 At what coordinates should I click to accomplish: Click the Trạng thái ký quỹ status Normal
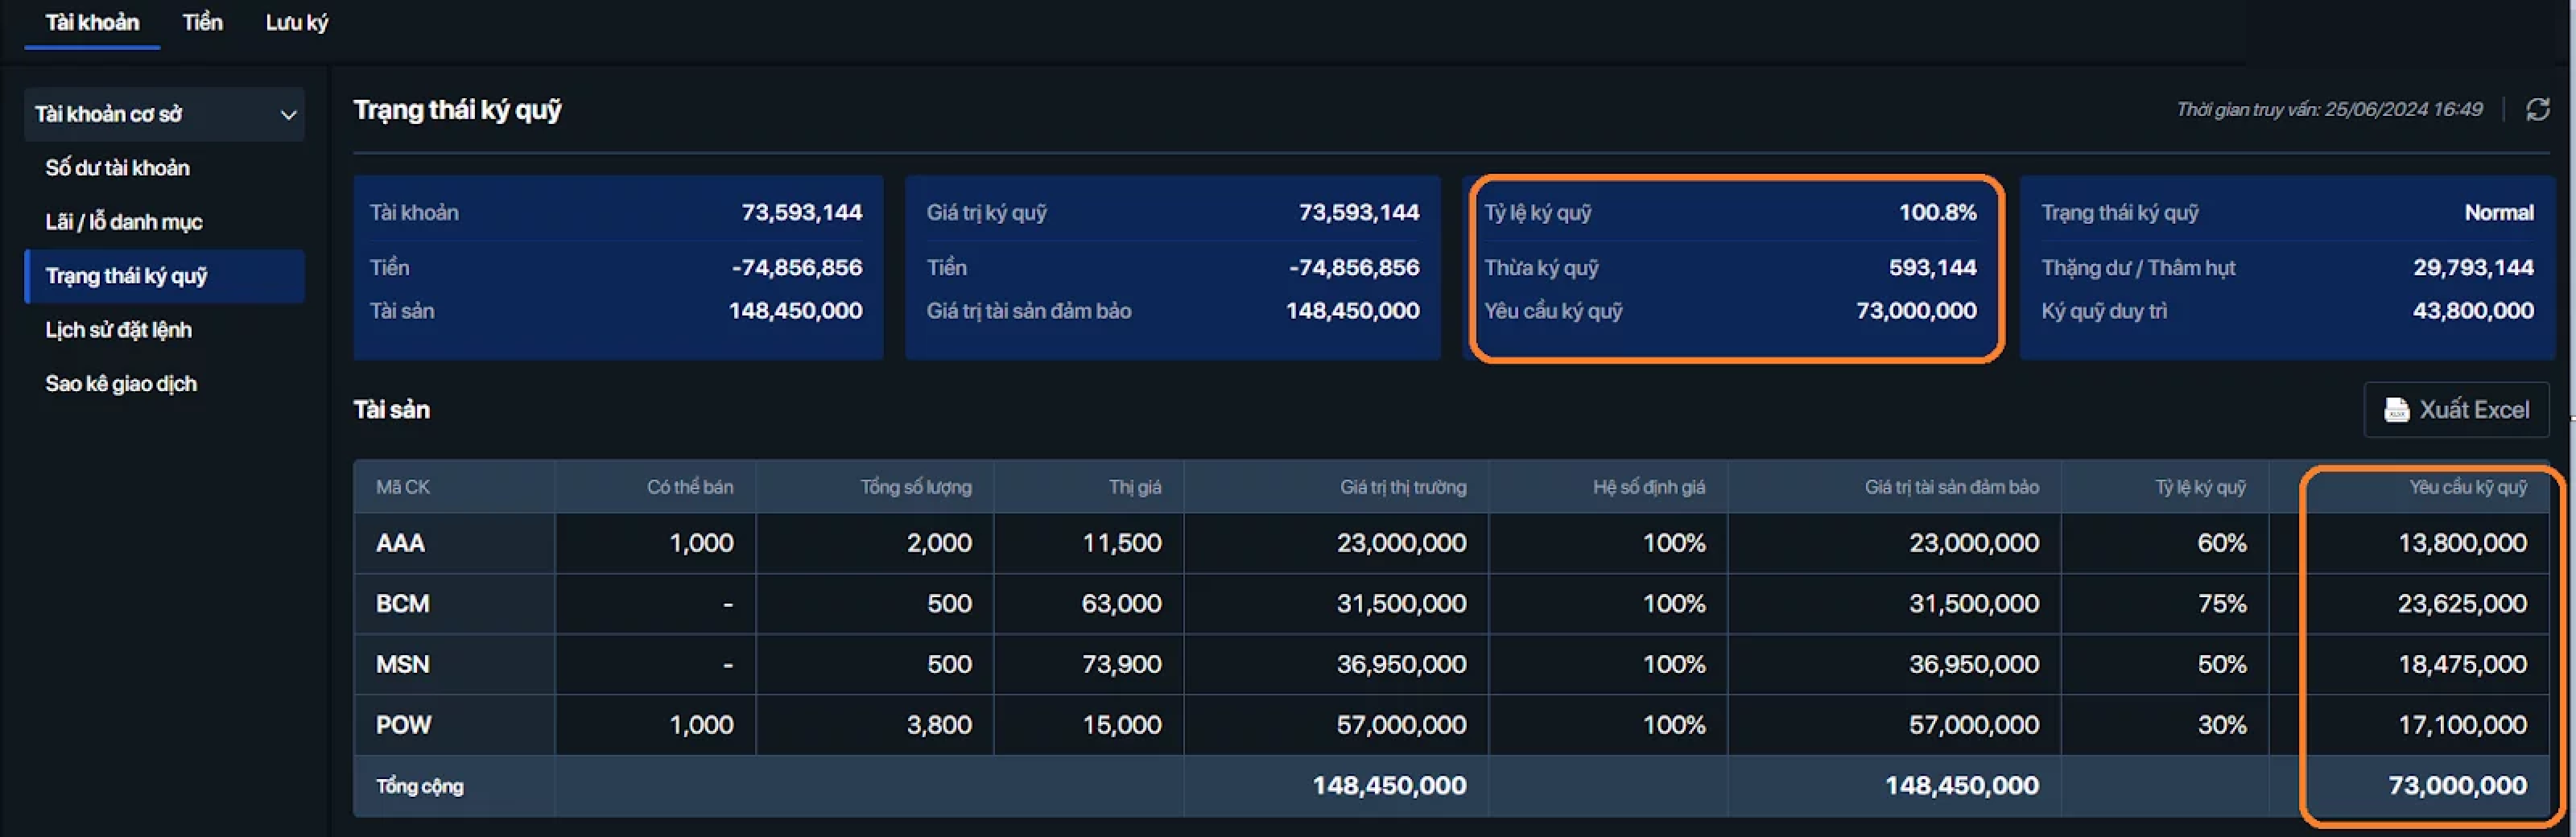[x=2498, y=212]
